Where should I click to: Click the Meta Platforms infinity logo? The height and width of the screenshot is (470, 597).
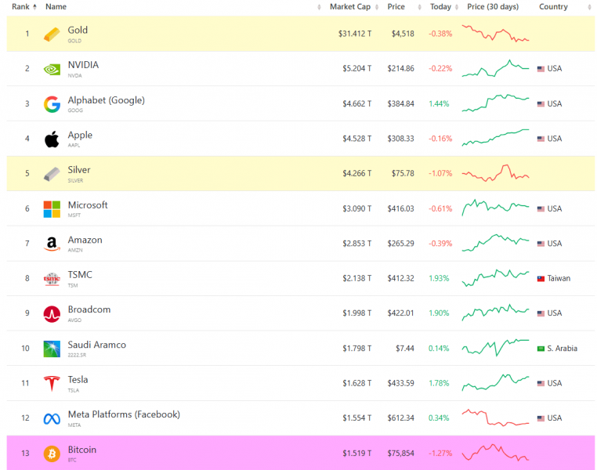click(x=52, y=418)
